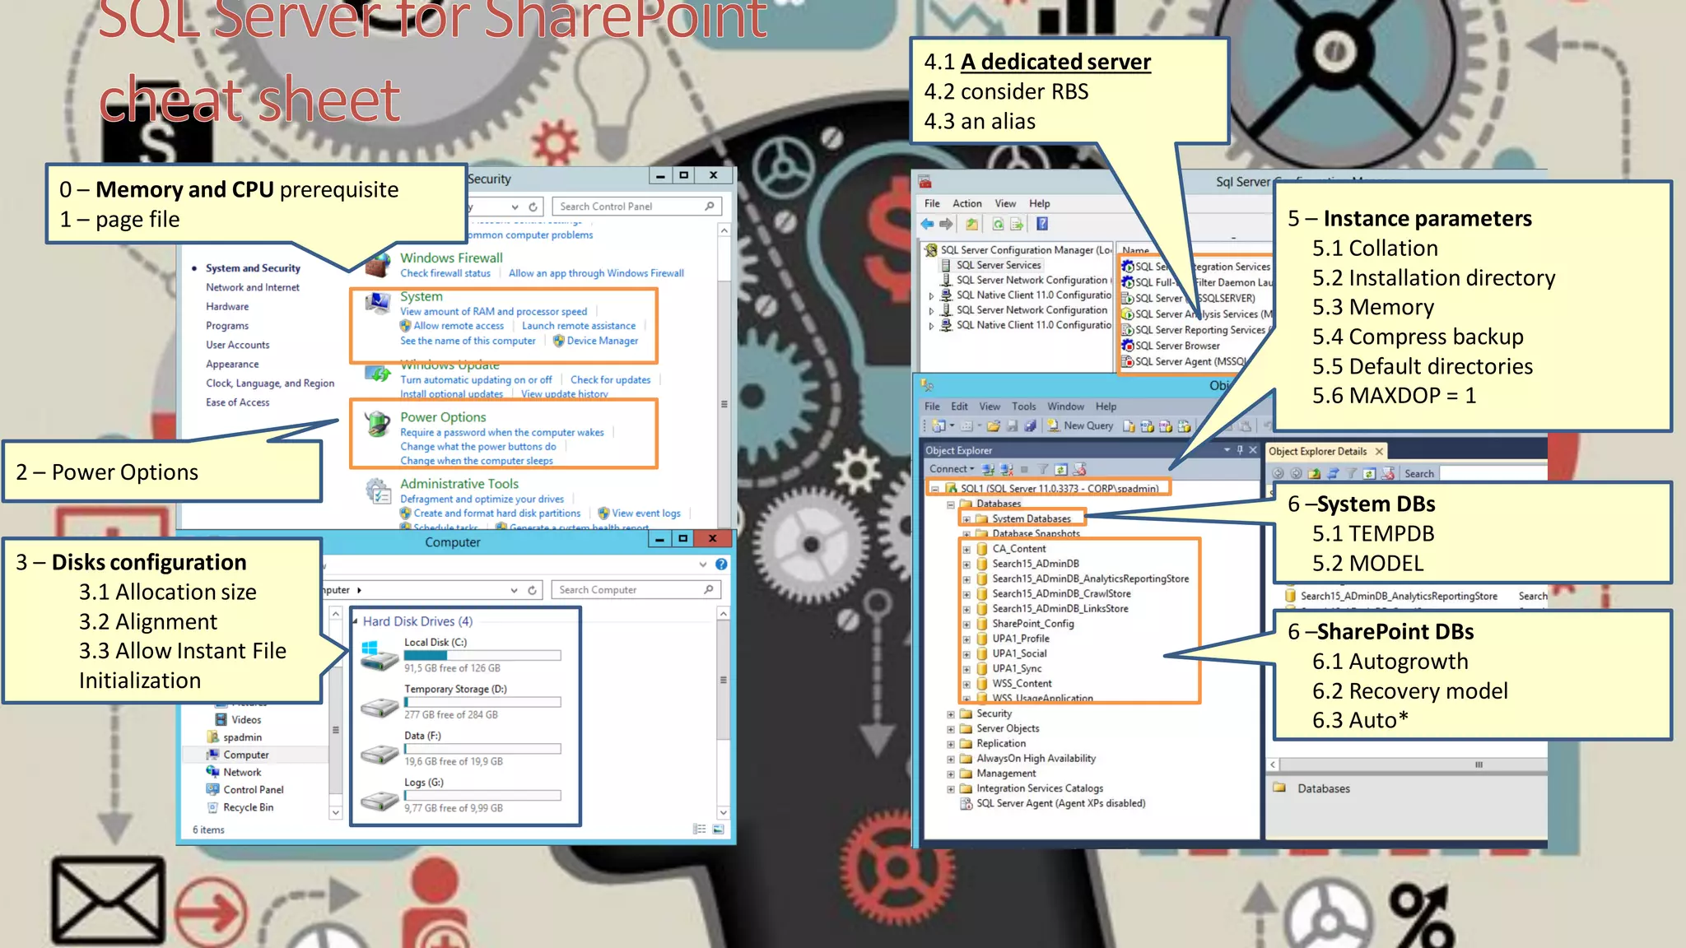Open File menu in Configuration Manager
Viewport: 1686px width, 948px height.
tap(932, 203)
